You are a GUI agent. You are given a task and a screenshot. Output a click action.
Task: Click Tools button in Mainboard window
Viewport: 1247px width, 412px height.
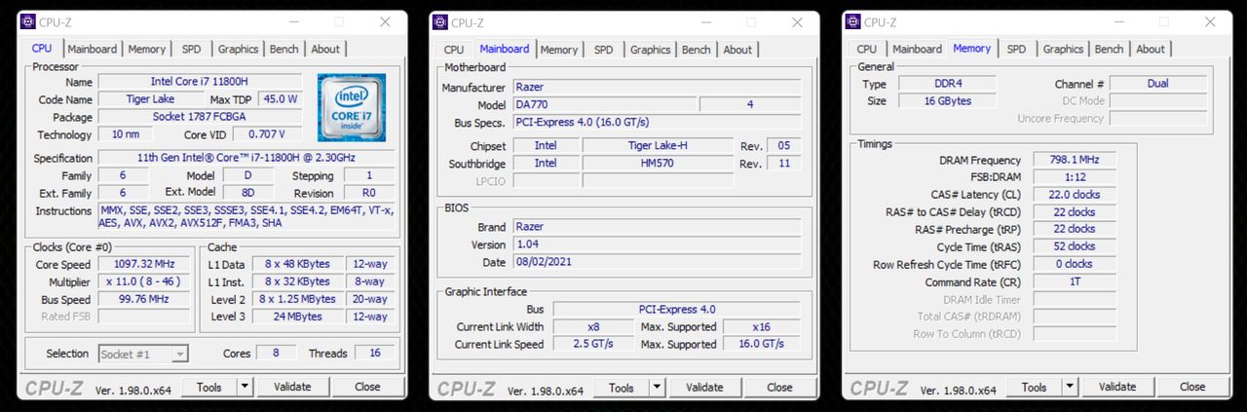point(622,387)
